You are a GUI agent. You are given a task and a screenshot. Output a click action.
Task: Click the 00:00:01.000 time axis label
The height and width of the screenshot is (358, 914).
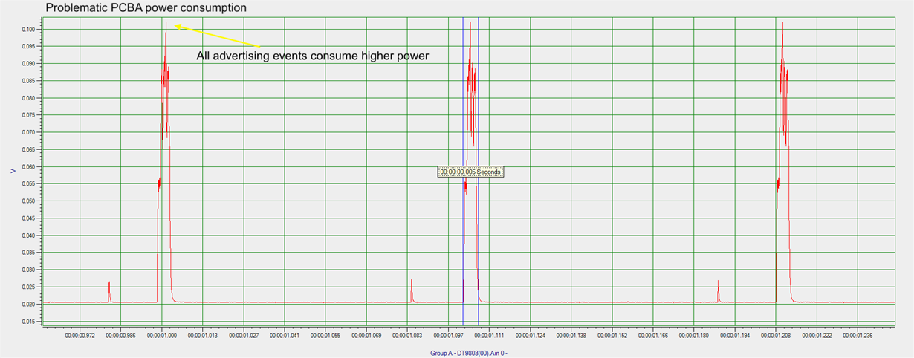point(161,336)
